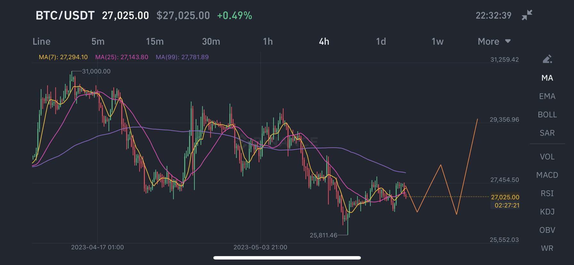The width and height of the screenshot is (574, 265).
Task: Tap the 29,356.96 price axis label
Action: tap(504, 120)
